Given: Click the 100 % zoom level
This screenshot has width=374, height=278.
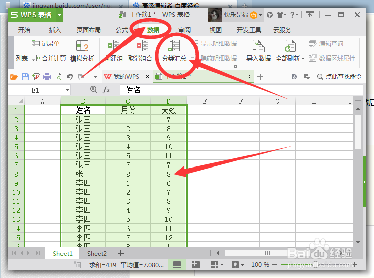Looking at the screenshot, I should (x=260, y=264).
